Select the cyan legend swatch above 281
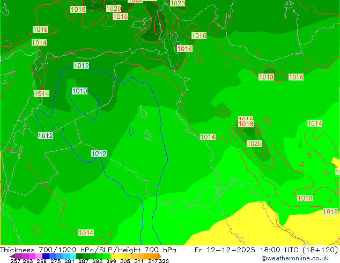Viewport: 340px width, 263px height. pos(73,256)
